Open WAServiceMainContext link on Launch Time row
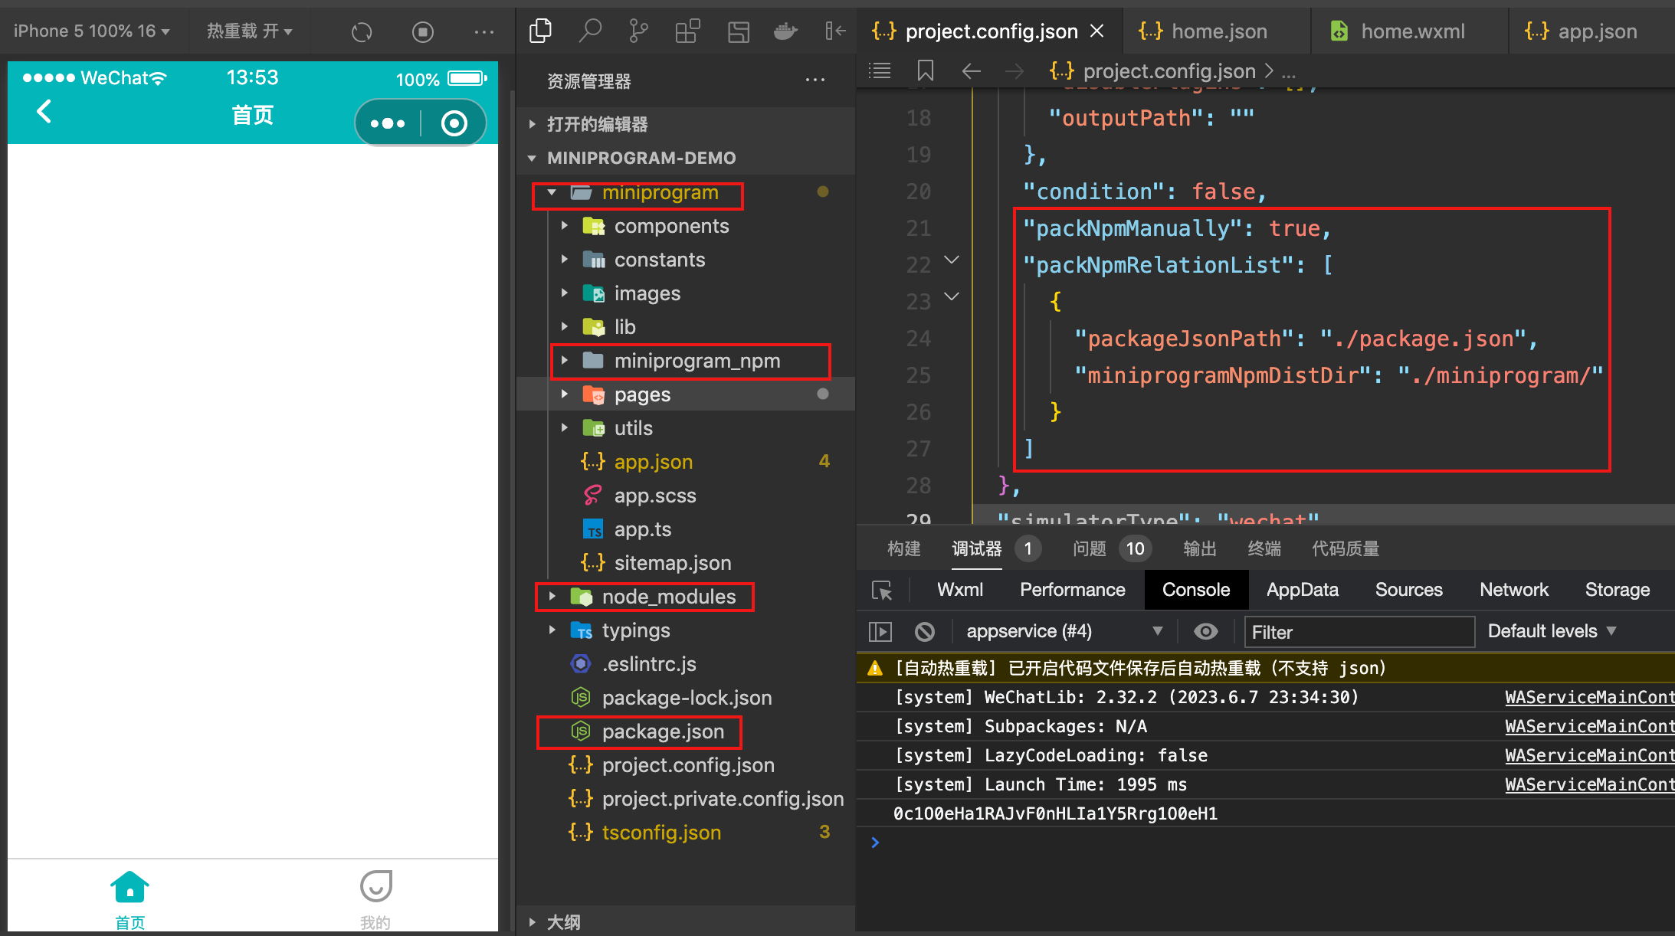The width and height of the screenshot is (1675, 936). (1589, 785)
